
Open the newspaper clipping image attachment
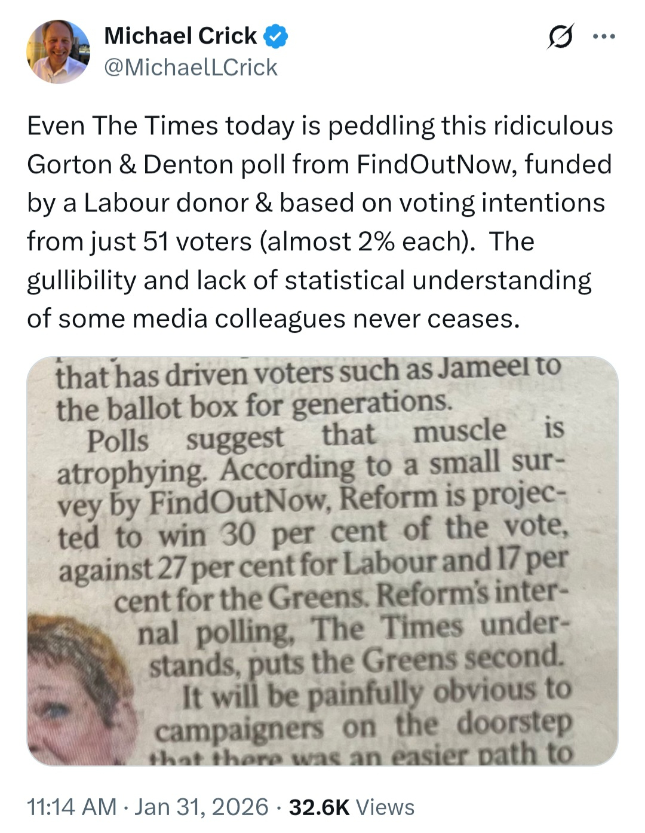pyautogui.click(x=322, y=562)
